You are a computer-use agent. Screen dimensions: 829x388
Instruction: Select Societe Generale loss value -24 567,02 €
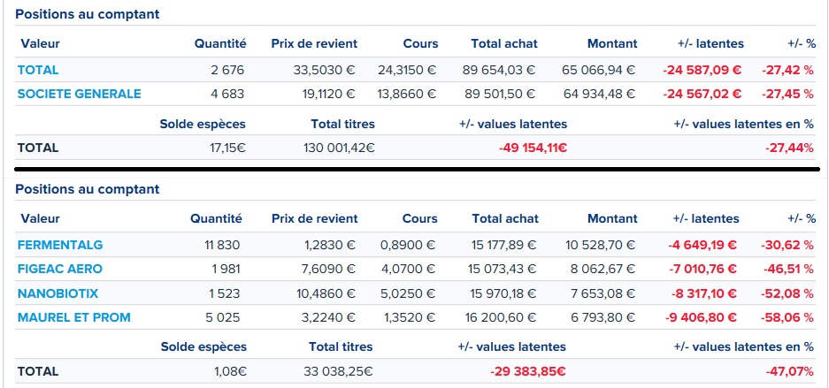(x=702, y=94)
